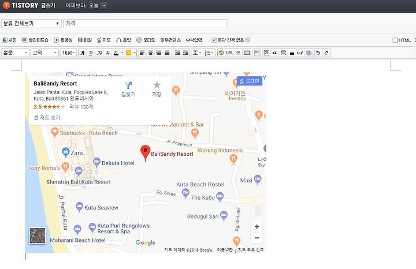Click the layout box icon after the table icon

tap(257, 53)
